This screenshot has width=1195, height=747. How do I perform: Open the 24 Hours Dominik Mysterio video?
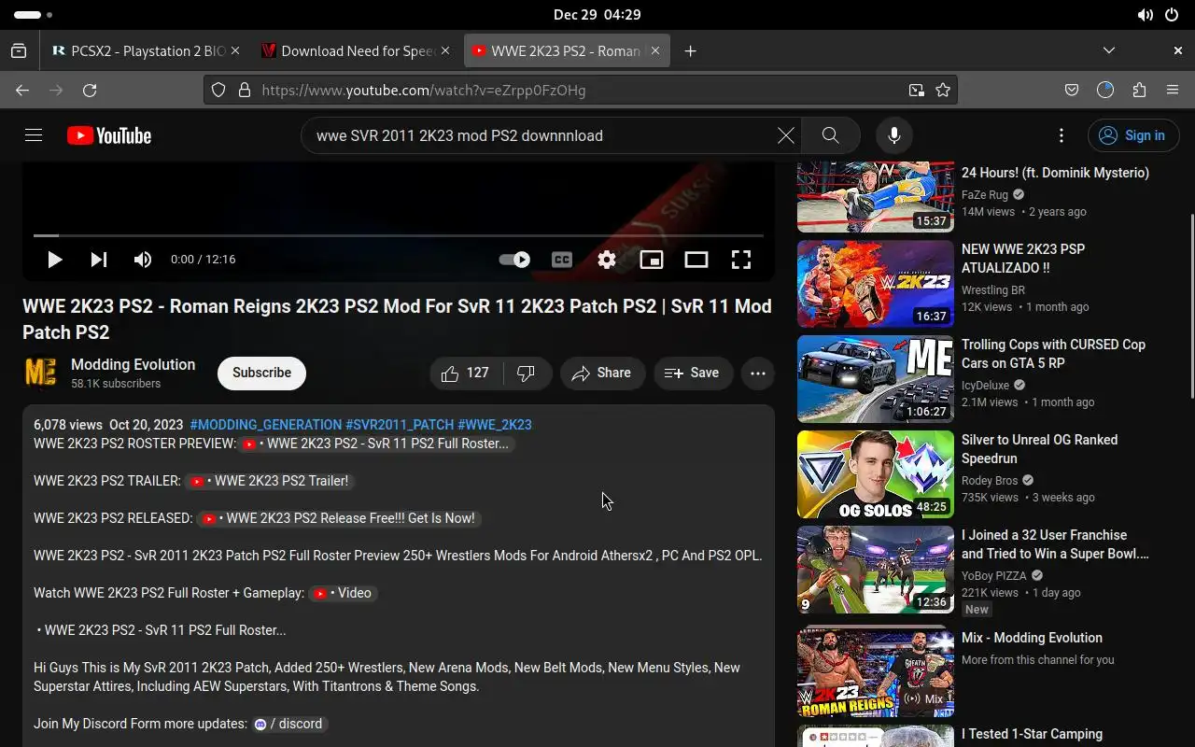coord(1055,173)
